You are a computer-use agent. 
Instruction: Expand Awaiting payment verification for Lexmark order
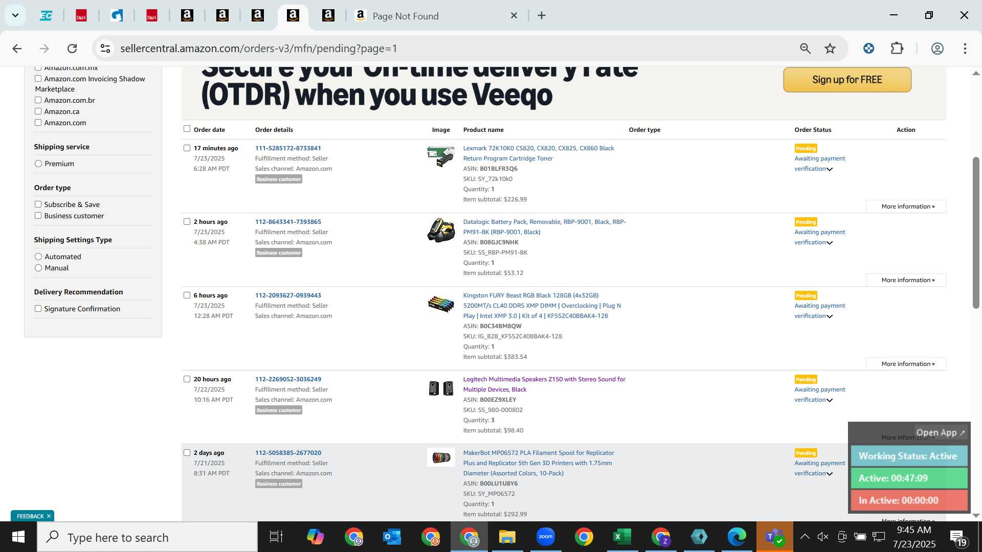[819, 164]
